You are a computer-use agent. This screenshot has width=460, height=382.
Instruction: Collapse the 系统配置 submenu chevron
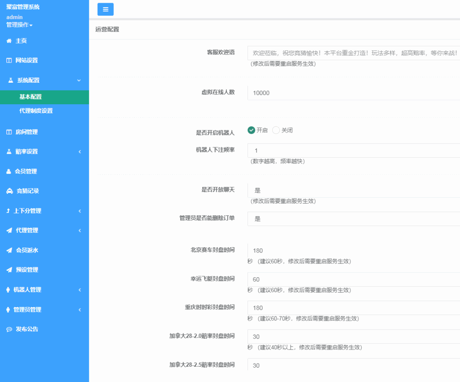(x=80, y=80)
